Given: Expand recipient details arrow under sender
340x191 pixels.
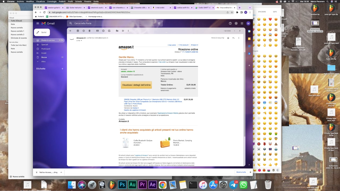Looking at the screenshot, I should click(x=81, y=41).
